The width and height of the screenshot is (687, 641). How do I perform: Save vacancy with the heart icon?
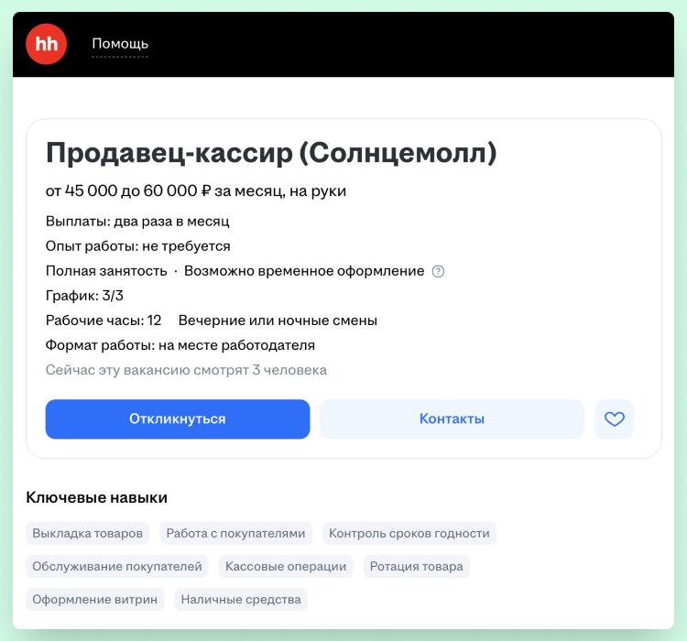[x=614, y=418]
